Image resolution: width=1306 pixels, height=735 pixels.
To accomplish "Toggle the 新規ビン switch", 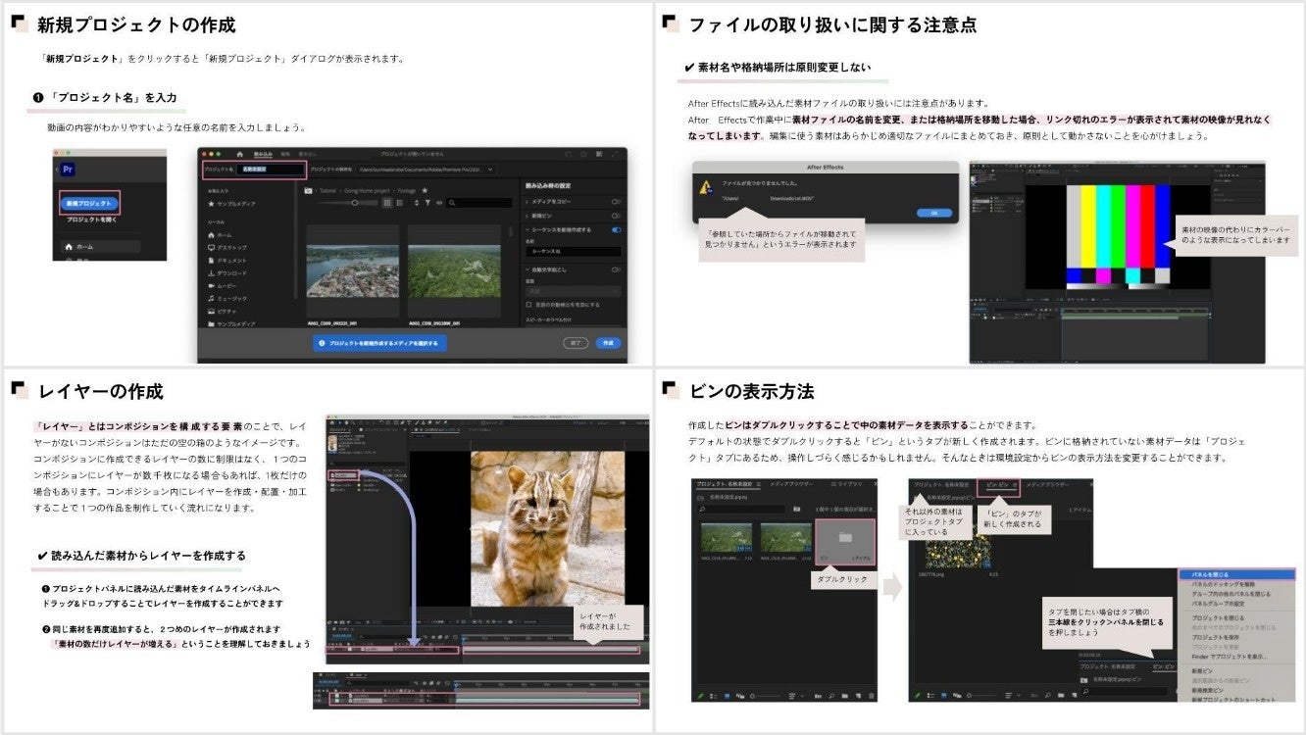I will pyautogui.click(x=616, y=216).
